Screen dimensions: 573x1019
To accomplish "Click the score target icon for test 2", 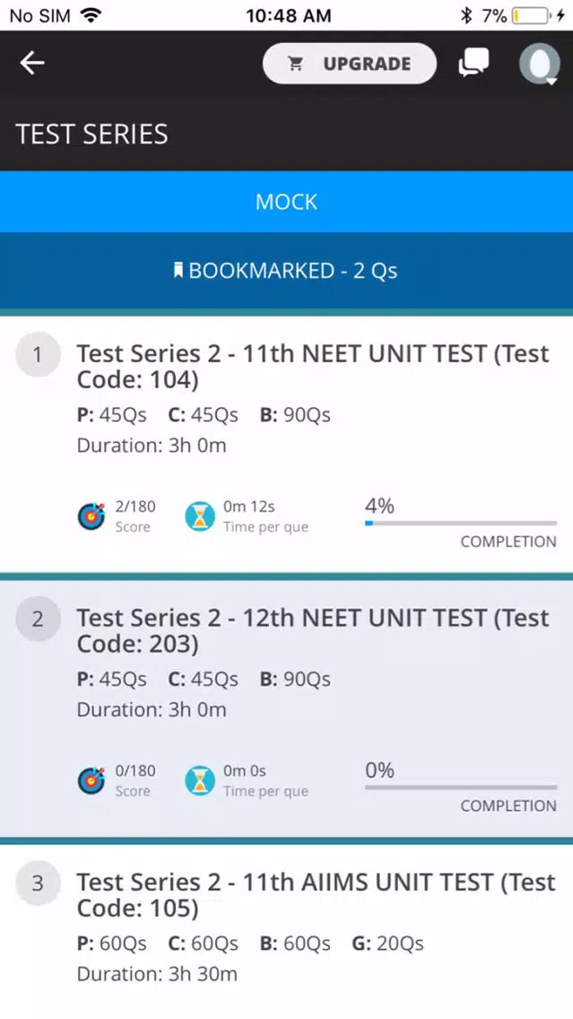I will [x=91, y=780].
